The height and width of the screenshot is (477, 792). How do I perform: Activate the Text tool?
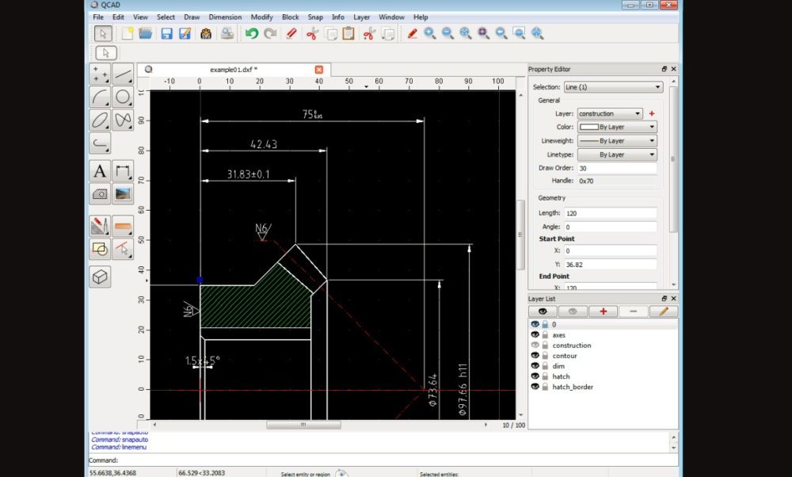pos(100,171)
